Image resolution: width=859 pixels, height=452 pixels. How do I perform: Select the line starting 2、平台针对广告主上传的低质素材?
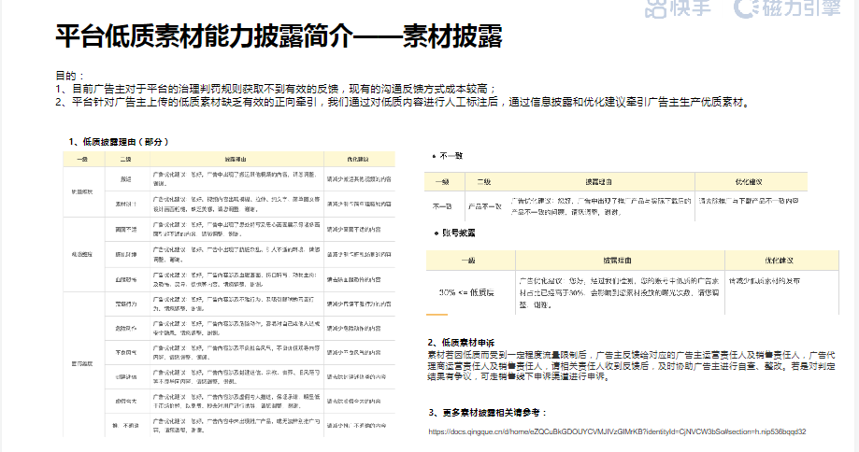(x=403, y=103)
